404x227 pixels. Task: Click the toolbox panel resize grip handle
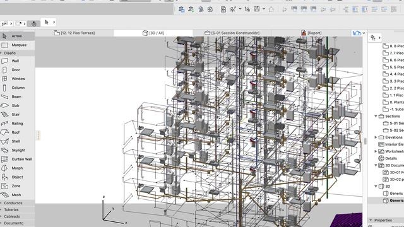pyautogui.click(x=38, y=135)
